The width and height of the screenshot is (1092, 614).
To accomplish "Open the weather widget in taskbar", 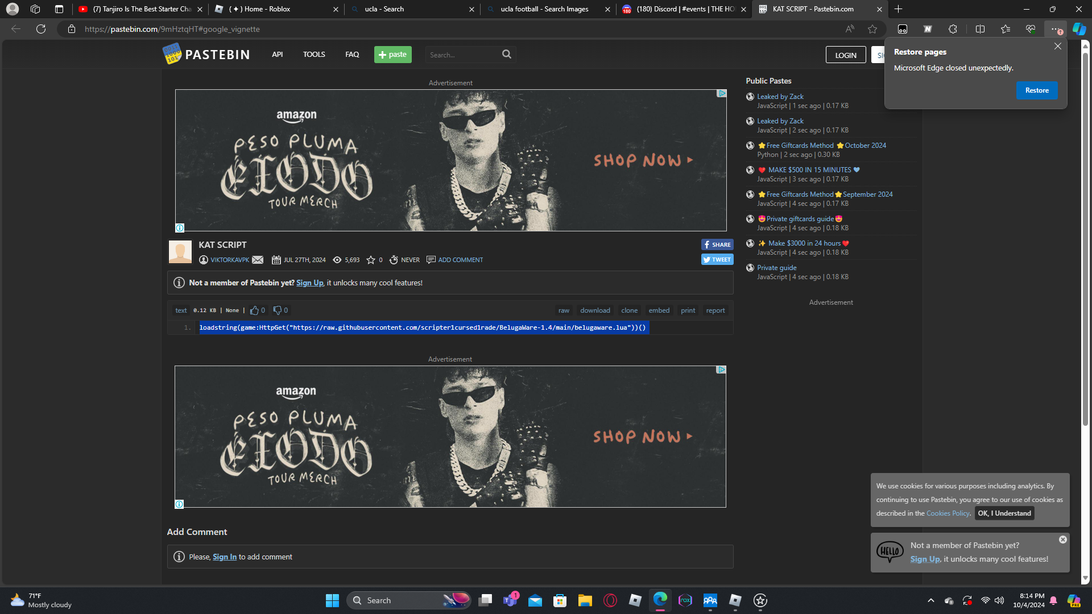I will (41, 600).
